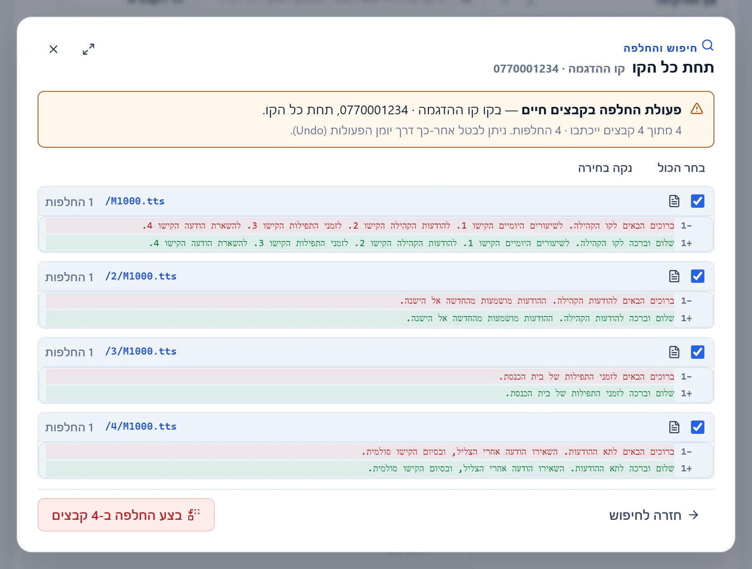Click '1 החלפות' count in /M1000.tts row
This screenshot has width=752, height=569.
pos(69,202)
